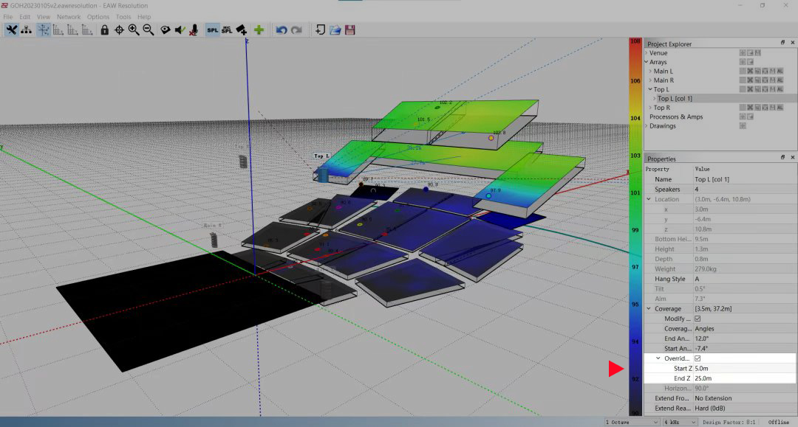
Task: Select the 3D axes view icon
Action: [44, 30]
